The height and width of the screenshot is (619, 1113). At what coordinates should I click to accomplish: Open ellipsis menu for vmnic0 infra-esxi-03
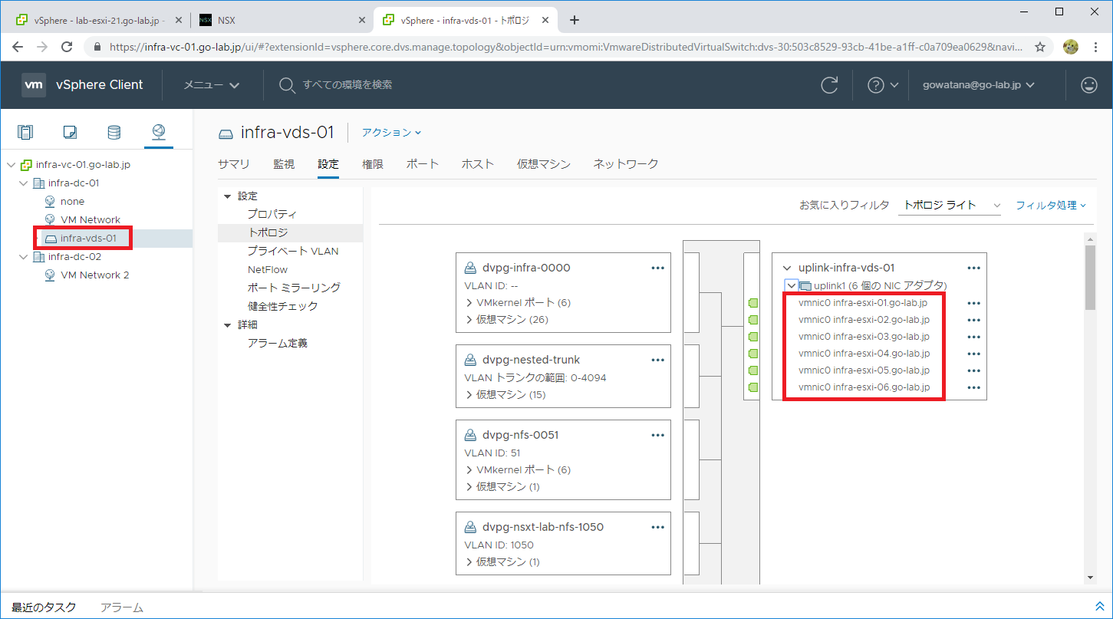[974, 337]
